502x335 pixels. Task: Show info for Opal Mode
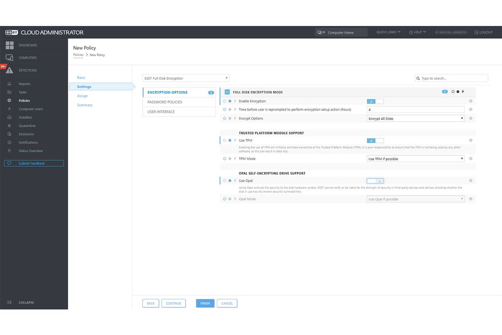point(471,199)
